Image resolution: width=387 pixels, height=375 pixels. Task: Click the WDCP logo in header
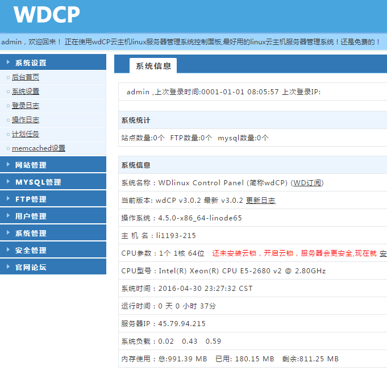click(x=47, y=15)
